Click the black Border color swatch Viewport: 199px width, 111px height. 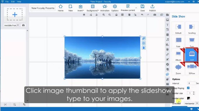(x=188, y=98)
